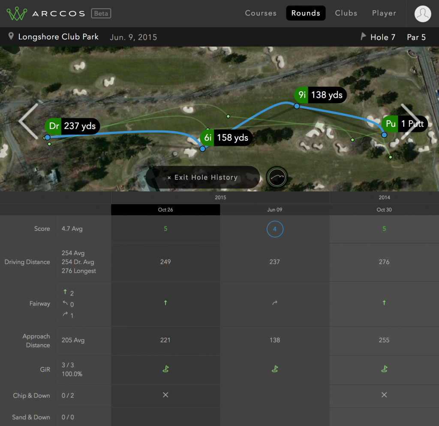Click the GiR 100.0% value

[72, 374]
